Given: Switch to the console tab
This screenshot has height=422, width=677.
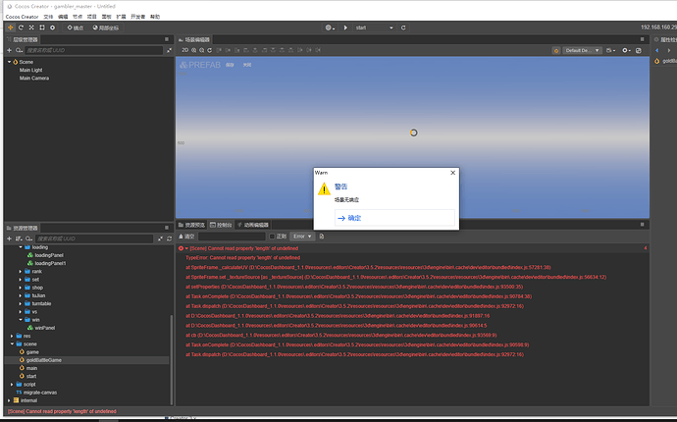Looking at the screenshot, I should click(221, 225).
